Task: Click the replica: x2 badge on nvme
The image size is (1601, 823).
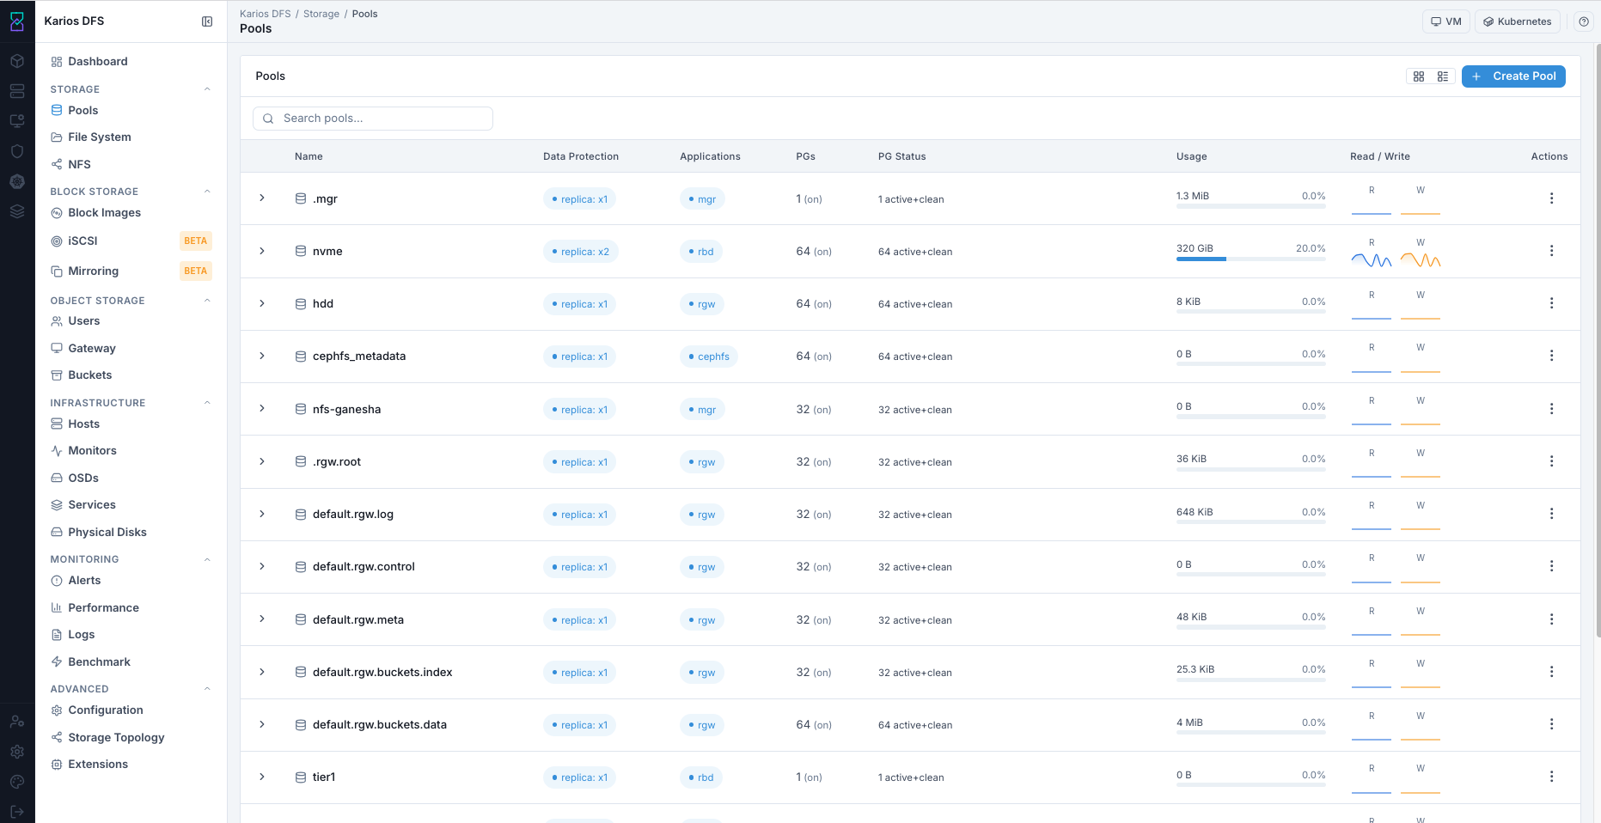Action: pos(580,252)
